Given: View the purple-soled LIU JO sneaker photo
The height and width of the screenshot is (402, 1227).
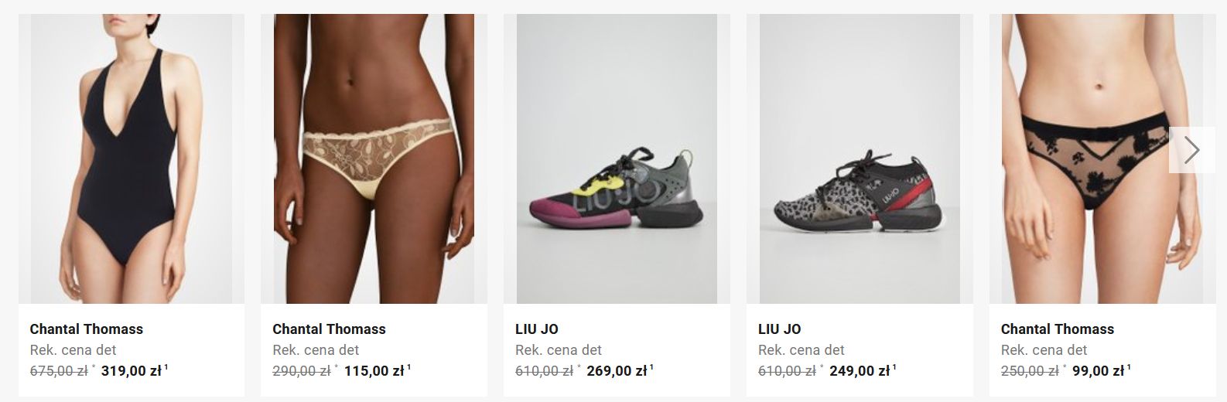Looking at the screenshot, I should coord(617,158).
